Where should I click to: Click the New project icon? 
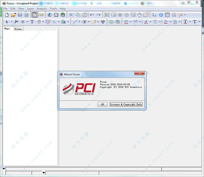(x=7, y=15)
